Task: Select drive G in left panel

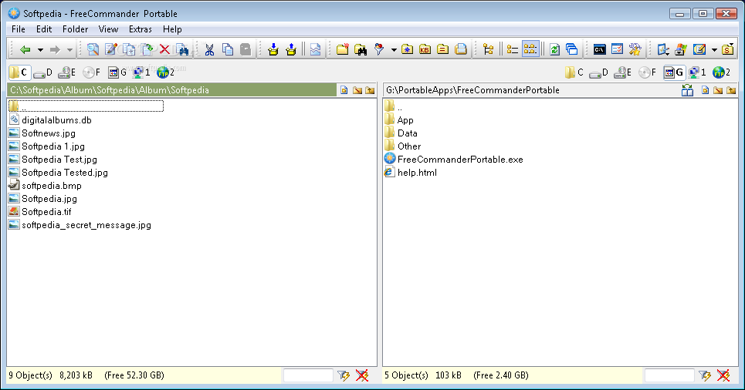Action: (117, 72)
